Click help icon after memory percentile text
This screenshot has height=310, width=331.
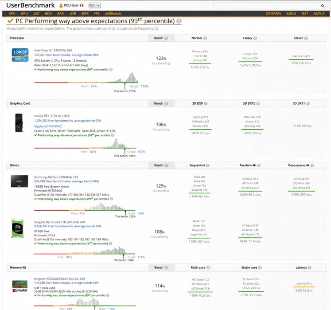(108, 295)
